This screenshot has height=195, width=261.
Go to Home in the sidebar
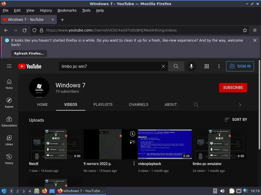pyautogui.click(x=9, y=84)
